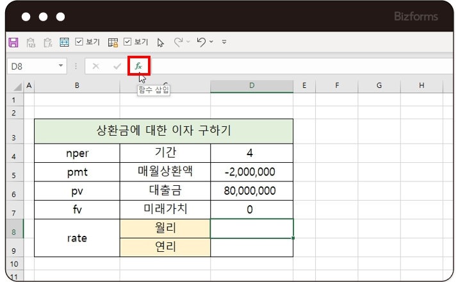Toggle the first 보기 checkbox
The image size is (458, 282).
click(x=79, y=42)
